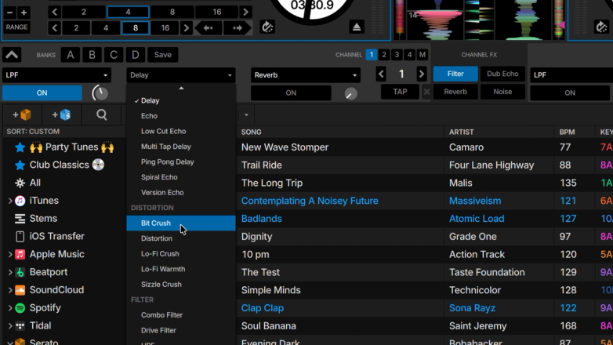
Task: Enable the Noise channel FX
Action: point(502,92)
